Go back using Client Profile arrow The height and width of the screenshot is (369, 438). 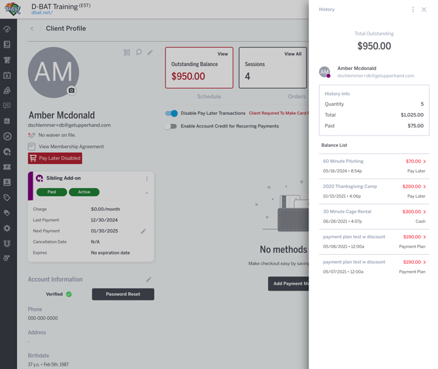(32, 29)
